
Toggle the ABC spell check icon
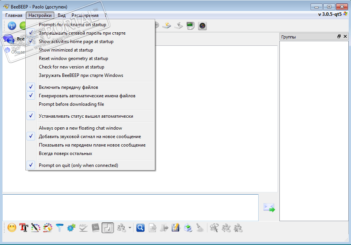click(83, 228)
